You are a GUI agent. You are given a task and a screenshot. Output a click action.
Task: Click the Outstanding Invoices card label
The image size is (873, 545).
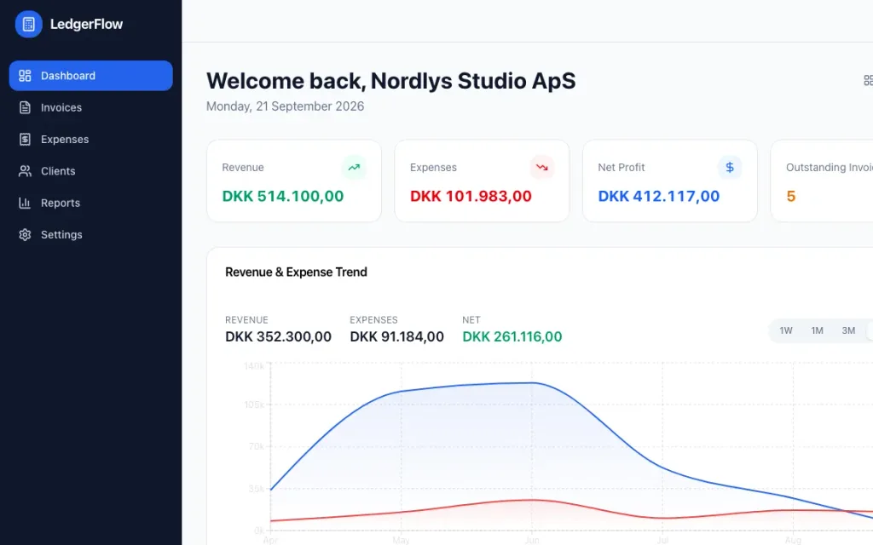point(829,168)
